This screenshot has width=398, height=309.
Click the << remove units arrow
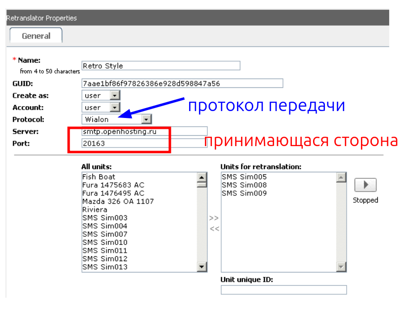pos(214,229)
